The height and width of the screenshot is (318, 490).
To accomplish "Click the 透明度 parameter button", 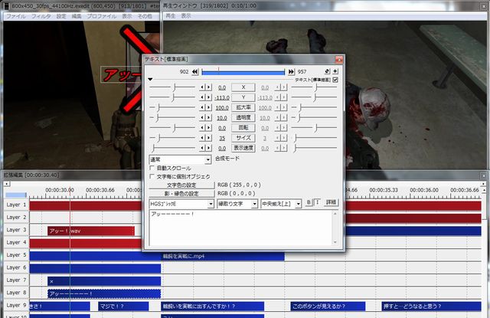I will 243,117.
